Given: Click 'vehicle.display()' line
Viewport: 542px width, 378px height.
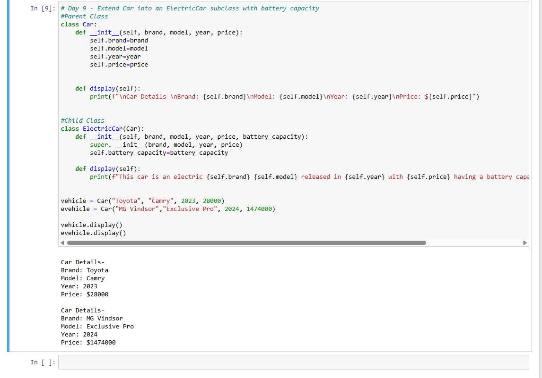Looking at the screenshot, I should coord(92,225).
